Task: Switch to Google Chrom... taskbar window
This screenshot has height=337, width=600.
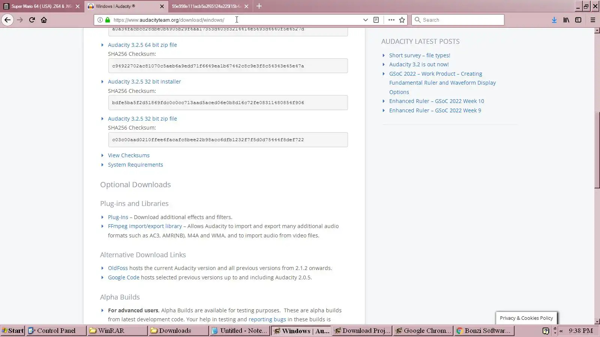Action: point(423,331)
